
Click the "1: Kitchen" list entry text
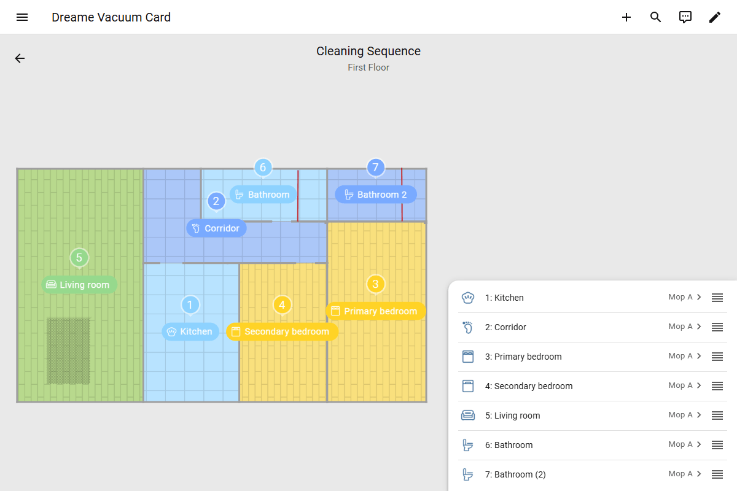click(x=504, y=298)
